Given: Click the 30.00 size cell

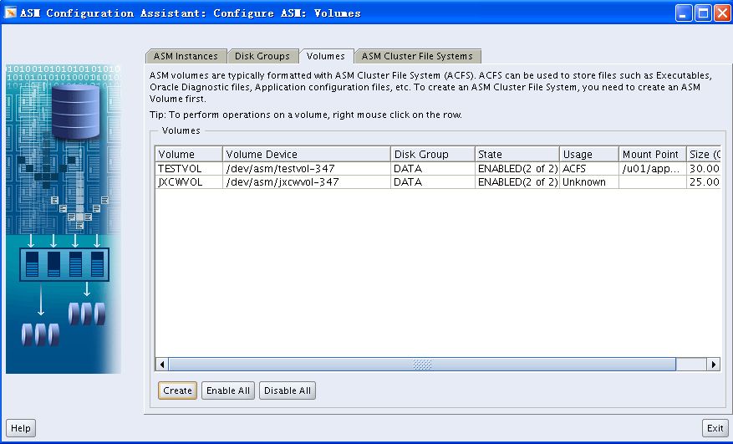Looking at the screenshot, I should [704, 169].
